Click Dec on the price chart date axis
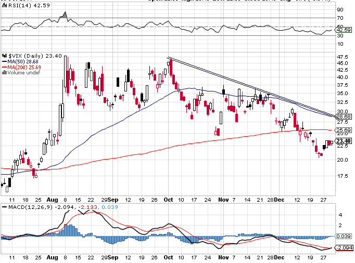The image size is (355, 263). tap(279, 200)
